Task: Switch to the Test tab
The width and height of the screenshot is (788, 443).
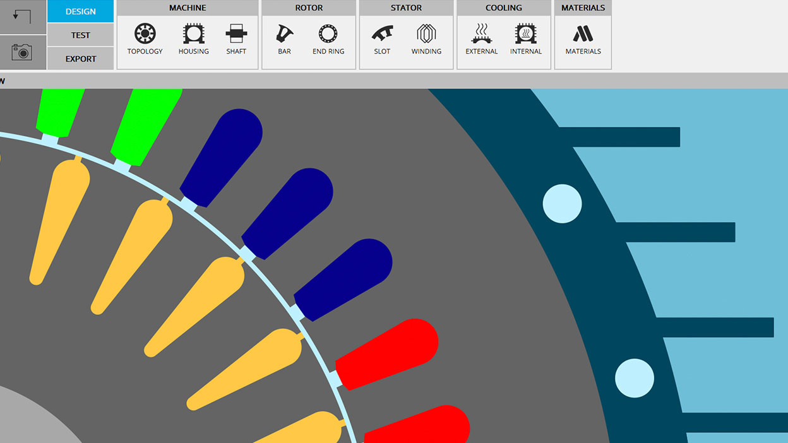Action: point(81,35)
